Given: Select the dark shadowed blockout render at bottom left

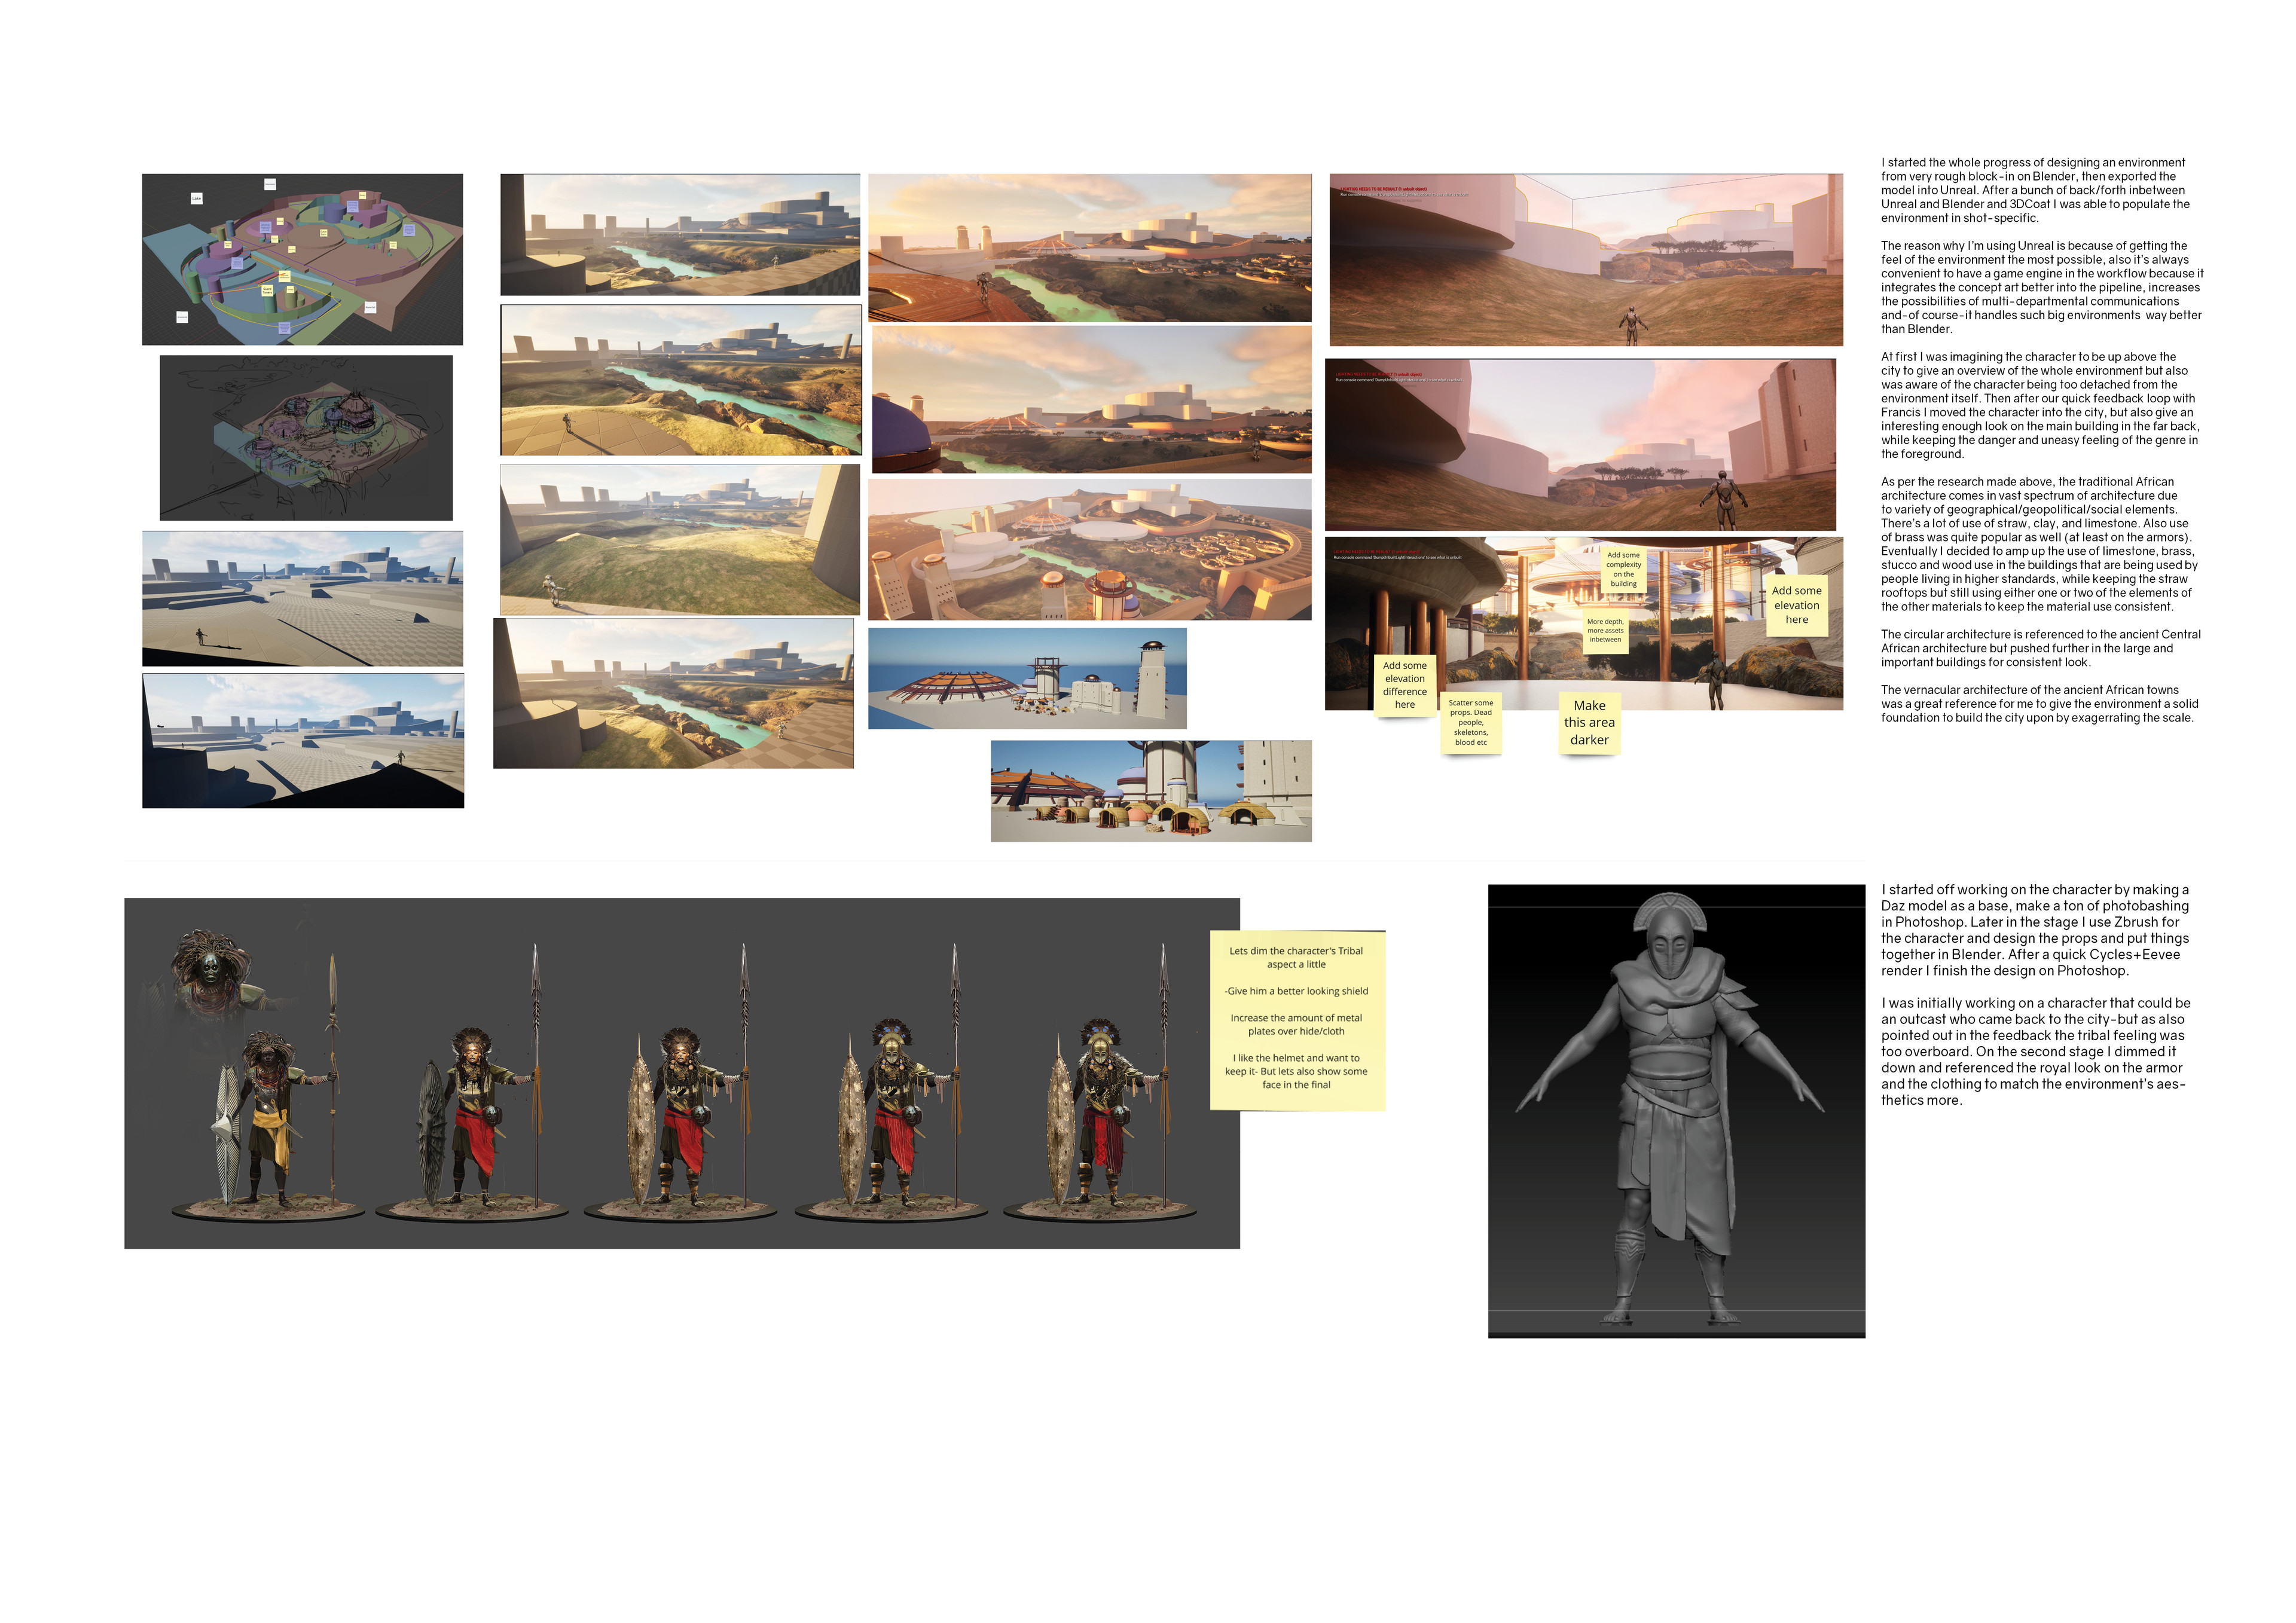Looking at the screenshot, I should [303, 741].
